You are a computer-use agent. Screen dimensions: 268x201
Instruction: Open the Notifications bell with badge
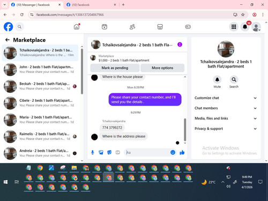245,27
